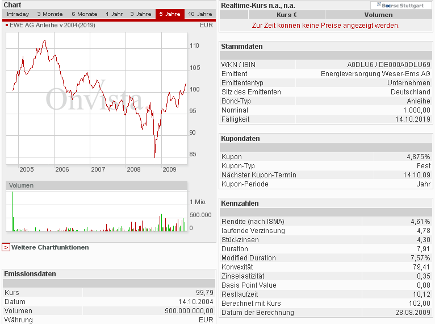The width and height of the screenshot is (435, 324).
Task: Click the Duration value 7,91
Action: coord(423,249)
